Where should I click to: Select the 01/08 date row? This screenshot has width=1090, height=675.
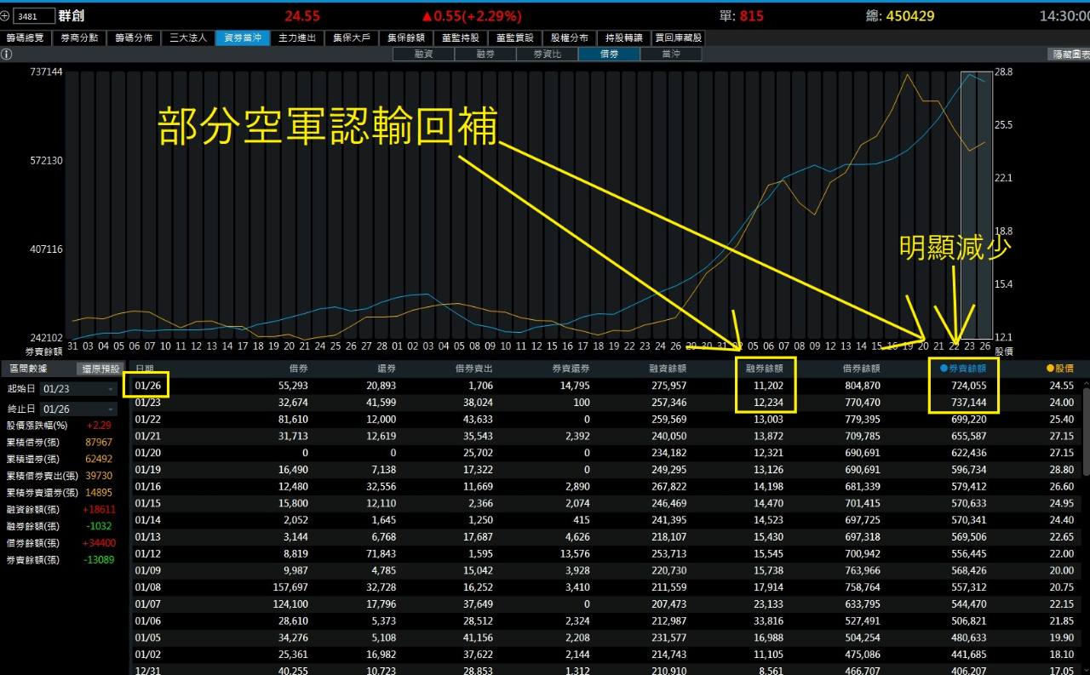pos(605,587)
